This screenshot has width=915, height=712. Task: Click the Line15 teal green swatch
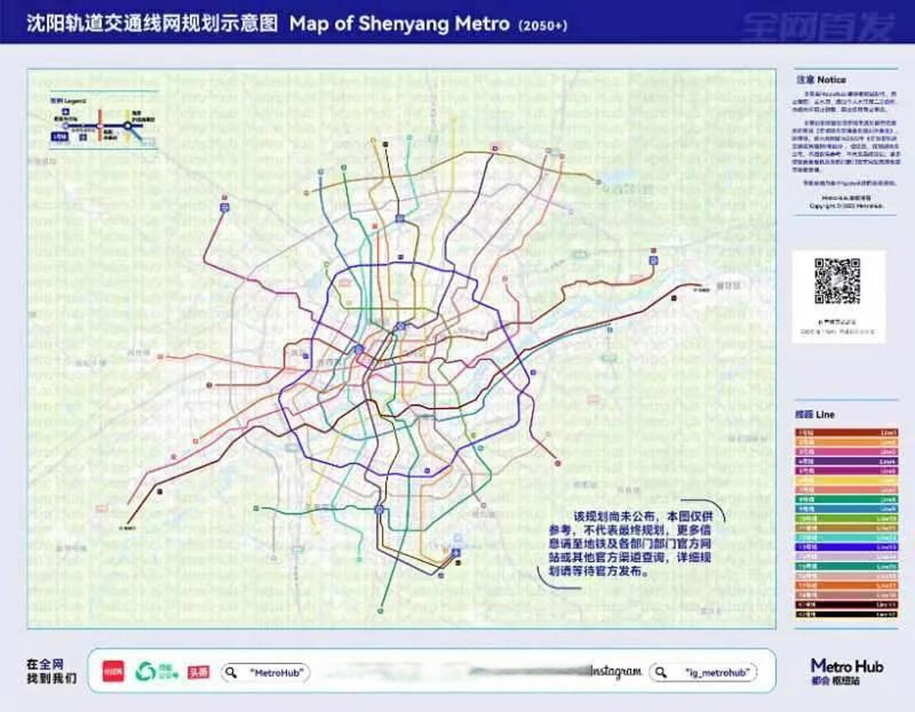pos(847,566)
